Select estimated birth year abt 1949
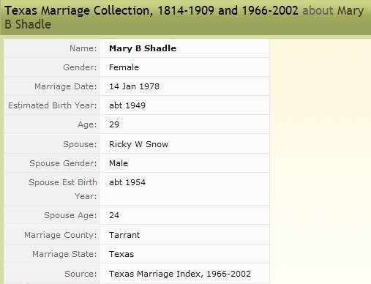Screen dimensions: 371x284 [x=127, y=105]
